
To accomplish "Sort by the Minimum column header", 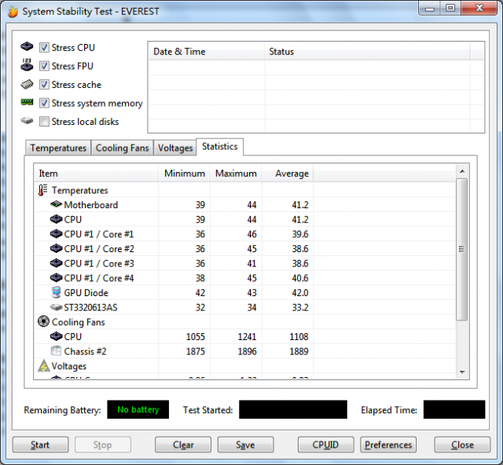I will click(184, 174).
